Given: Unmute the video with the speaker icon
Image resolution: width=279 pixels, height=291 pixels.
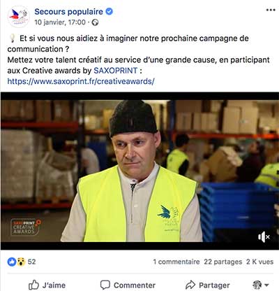Looking at the screenshot, I should (264, 237).
